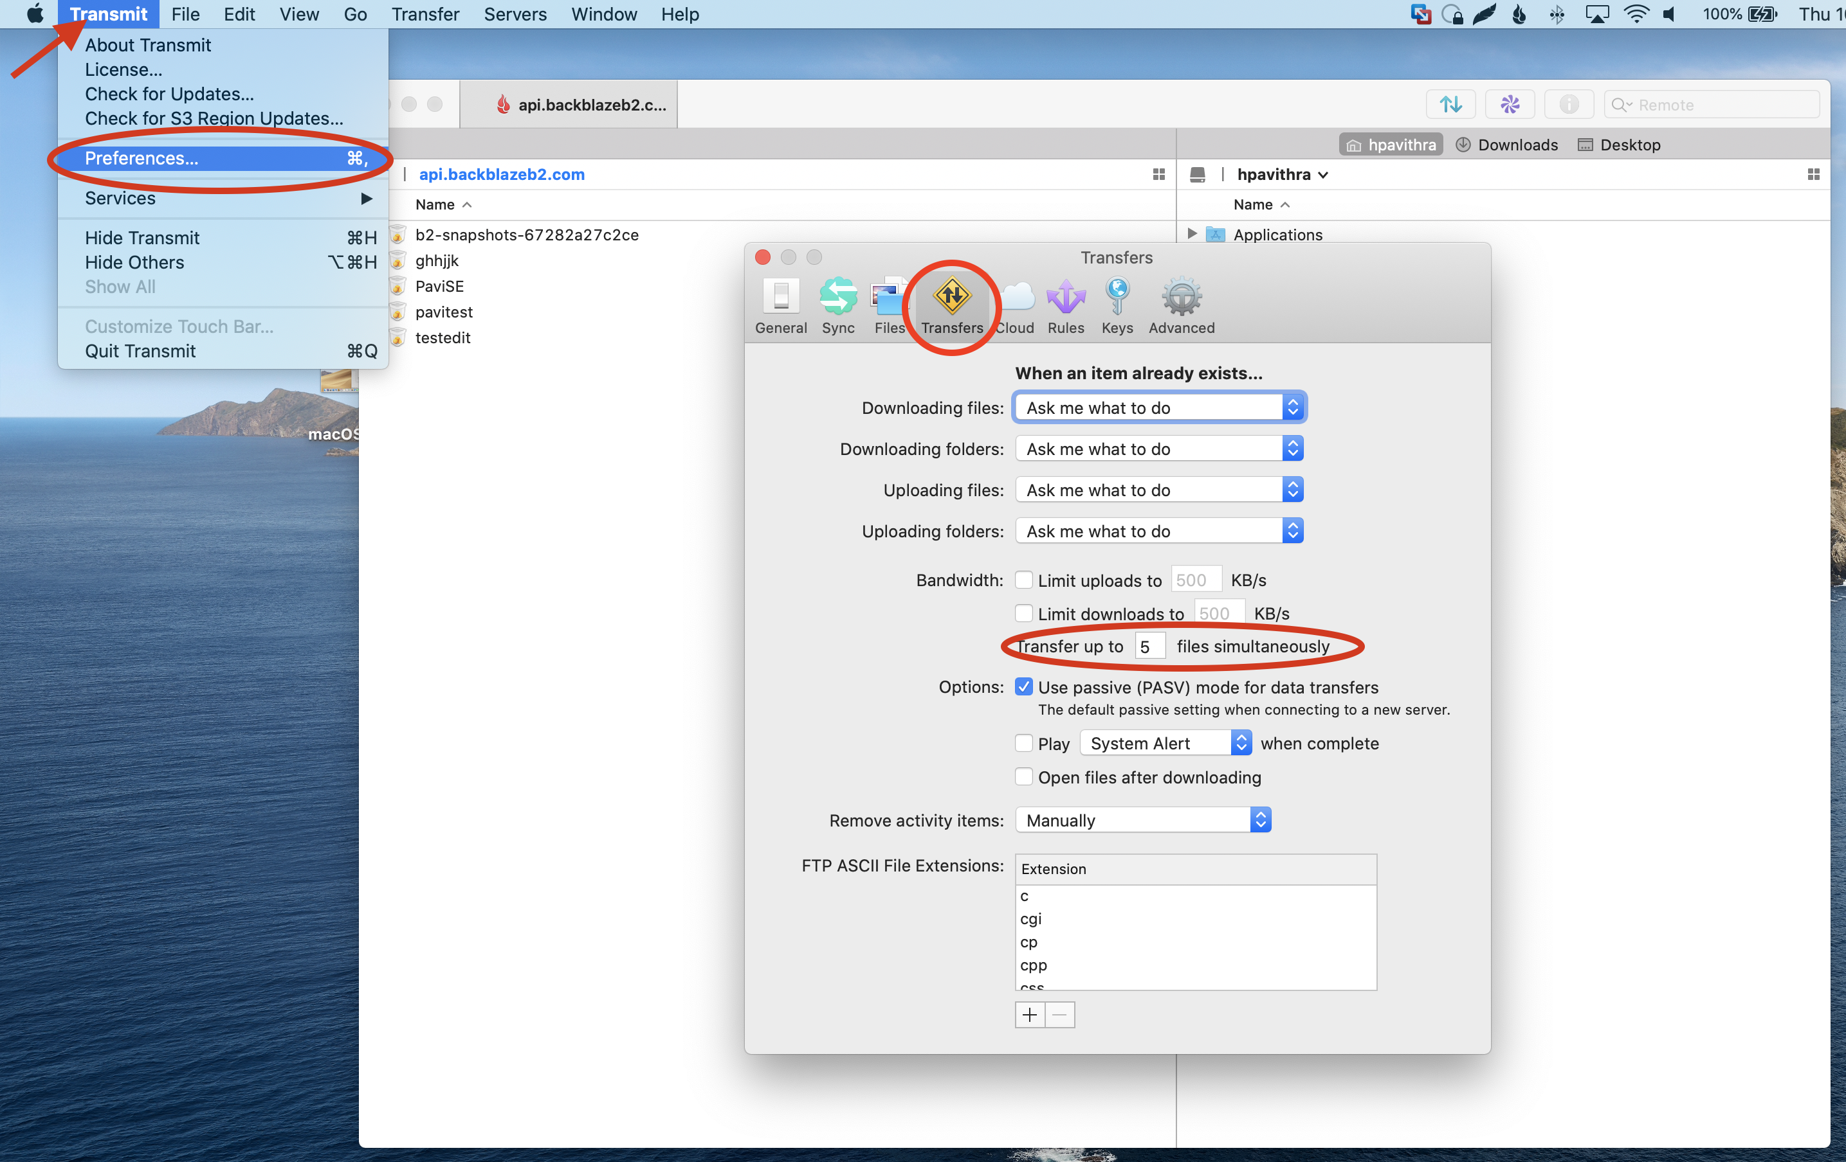The width and height of the screenshot is (1846, 1162).
Task: Click the info toolbar icon
Action: click(x=1569, y=104)
